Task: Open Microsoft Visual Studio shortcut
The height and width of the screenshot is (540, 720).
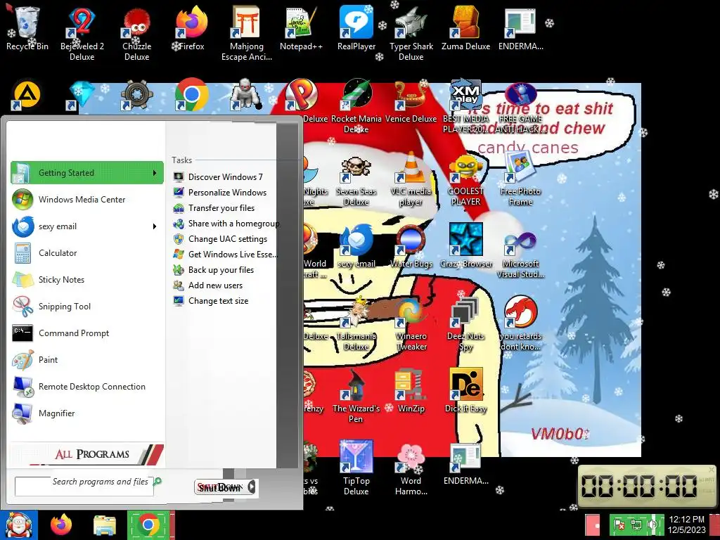Action: click(520, 253)
